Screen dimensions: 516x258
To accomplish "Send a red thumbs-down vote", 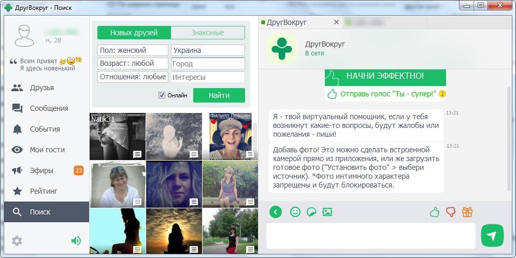I will pos(451,212).
